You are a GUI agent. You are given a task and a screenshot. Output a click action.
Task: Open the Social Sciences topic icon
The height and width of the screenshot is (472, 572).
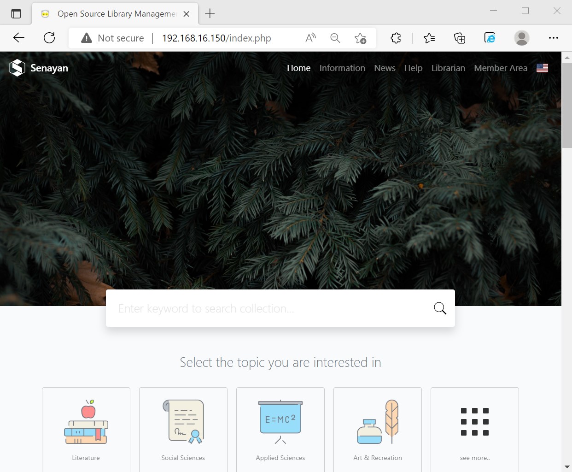[x=183, y=422]
